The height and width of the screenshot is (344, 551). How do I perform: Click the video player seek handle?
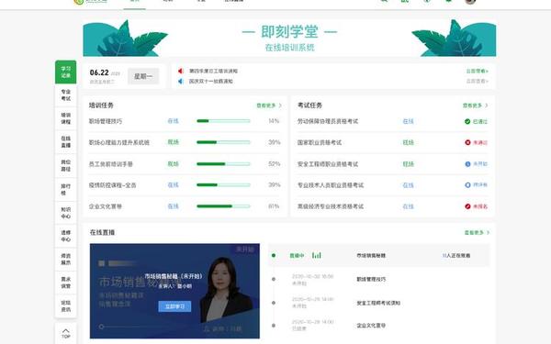[101, 327]
